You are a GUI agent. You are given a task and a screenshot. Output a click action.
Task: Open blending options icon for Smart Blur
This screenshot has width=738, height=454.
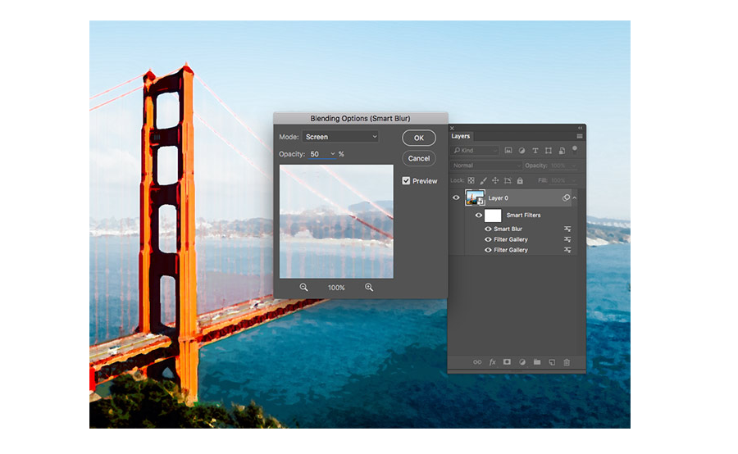tap(567, 229)
